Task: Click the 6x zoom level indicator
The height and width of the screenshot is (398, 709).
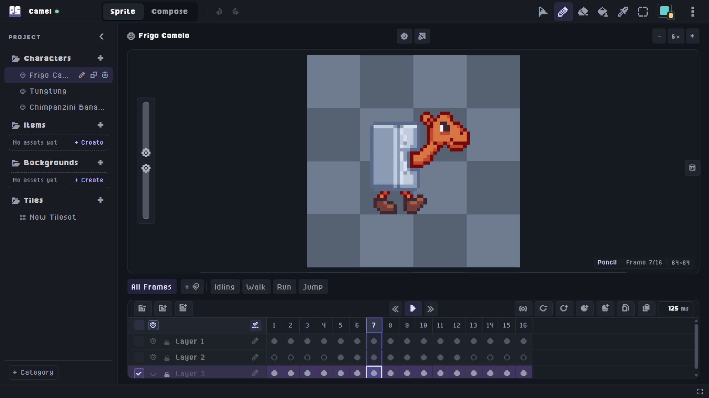Action: [x=676, y=36]
